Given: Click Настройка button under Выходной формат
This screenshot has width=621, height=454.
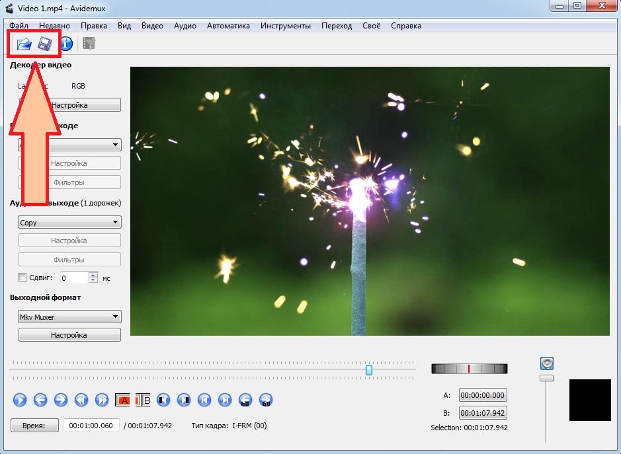Looking at the screenshot, I should [69, 335].
